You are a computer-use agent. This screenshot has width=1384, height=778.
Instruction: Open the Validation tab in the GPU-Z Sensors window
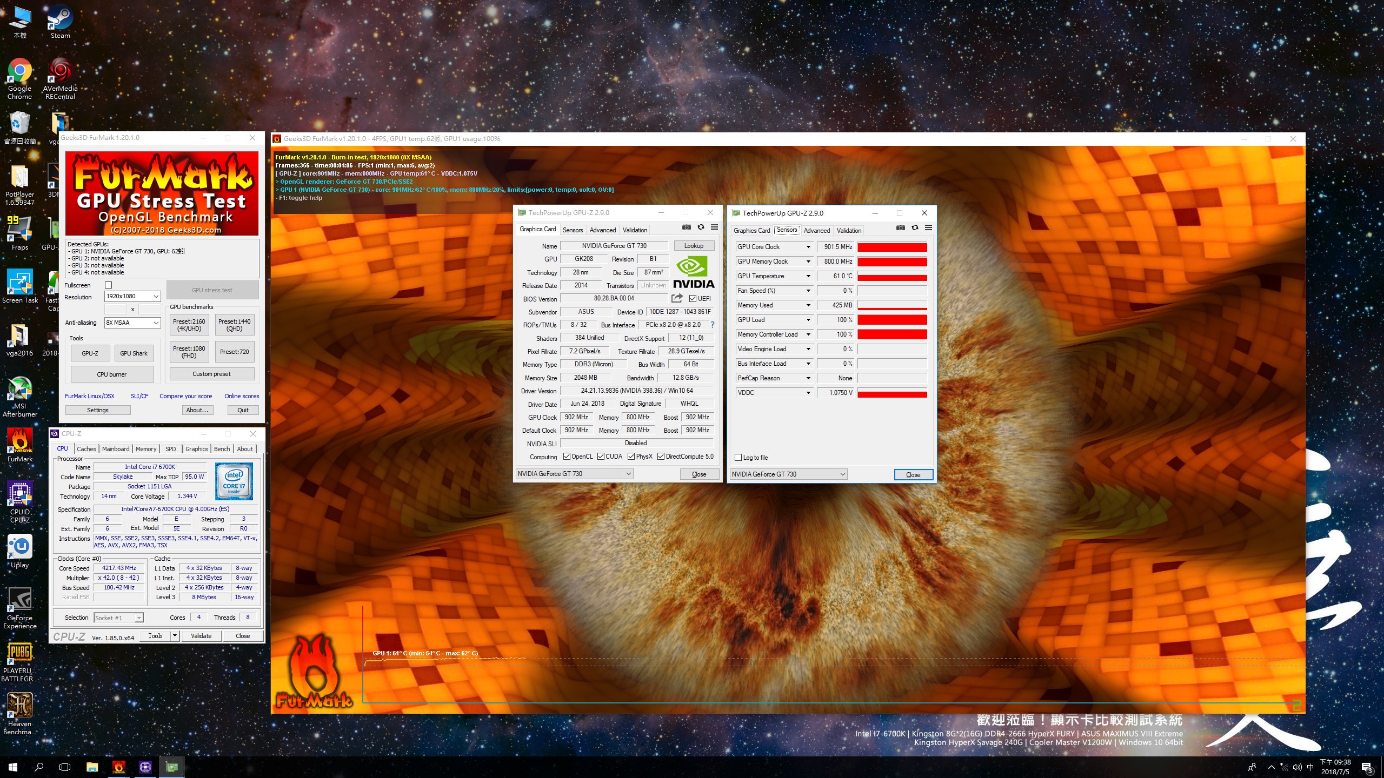849,231
